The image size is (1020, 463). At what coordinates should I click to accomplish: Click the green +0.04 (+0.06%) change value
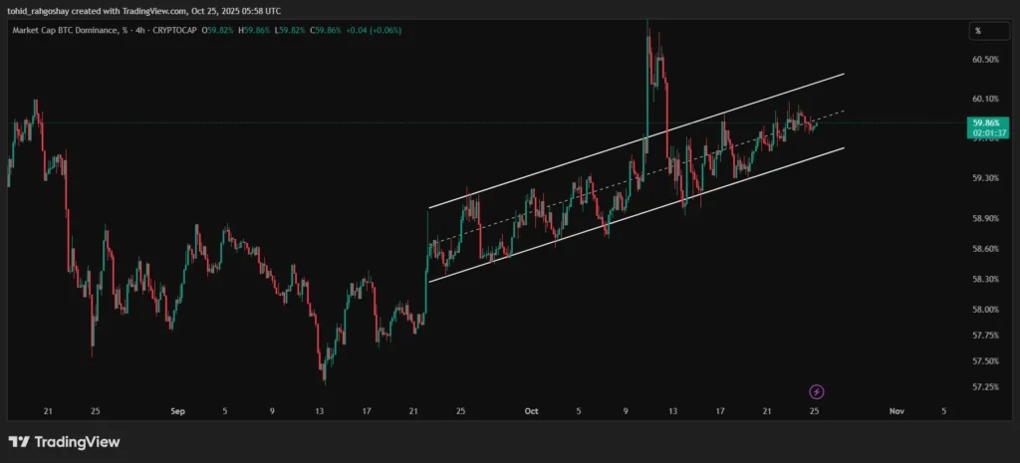pyautogui.click(x=370, y=31)
